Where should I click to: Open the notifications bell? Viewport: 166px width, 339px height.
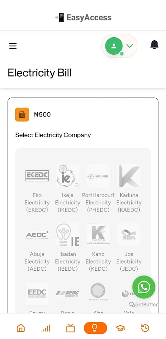pyautogui.click(x=154, y=45)
